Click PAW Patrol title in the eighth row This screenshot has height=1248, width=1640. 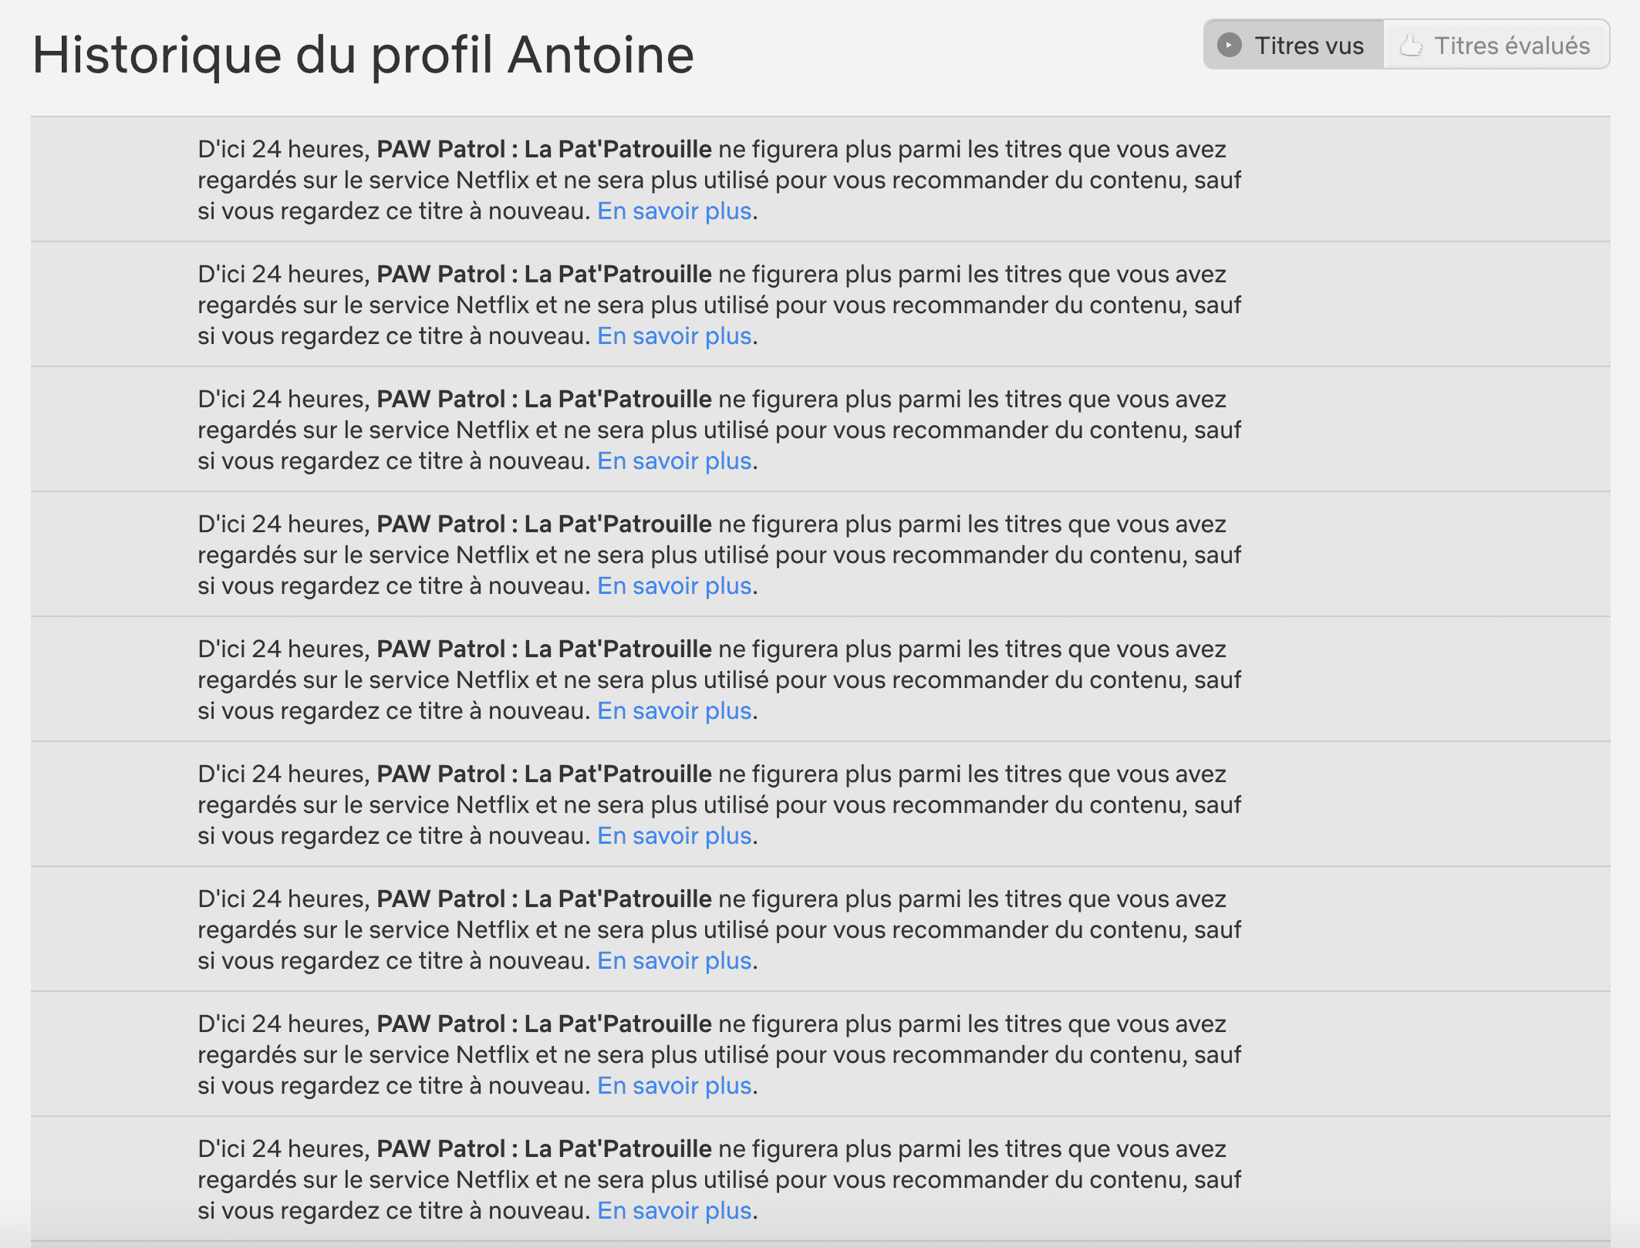[544, 1024]
